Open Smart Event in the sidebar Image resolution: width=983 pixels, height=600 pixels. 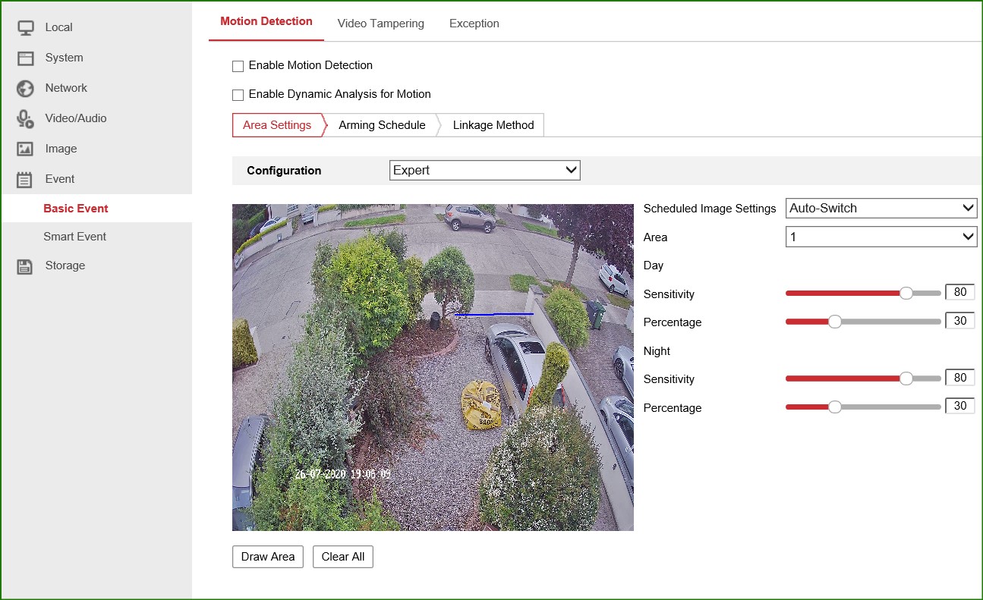pos(74,237)
